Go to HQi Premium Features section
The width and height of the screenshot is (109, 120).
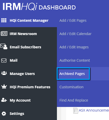point(30,87)
